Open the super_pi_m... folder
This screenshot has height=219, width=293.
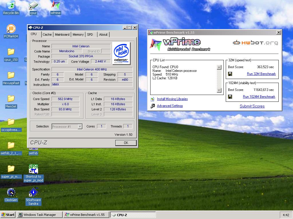tap(11, 172)
